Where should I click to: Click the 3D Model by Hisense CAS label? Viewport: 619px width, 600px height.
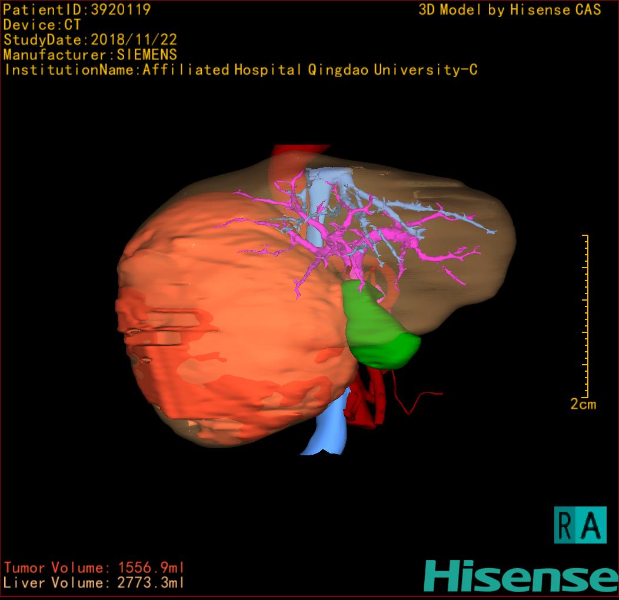[x=510, y=10]
